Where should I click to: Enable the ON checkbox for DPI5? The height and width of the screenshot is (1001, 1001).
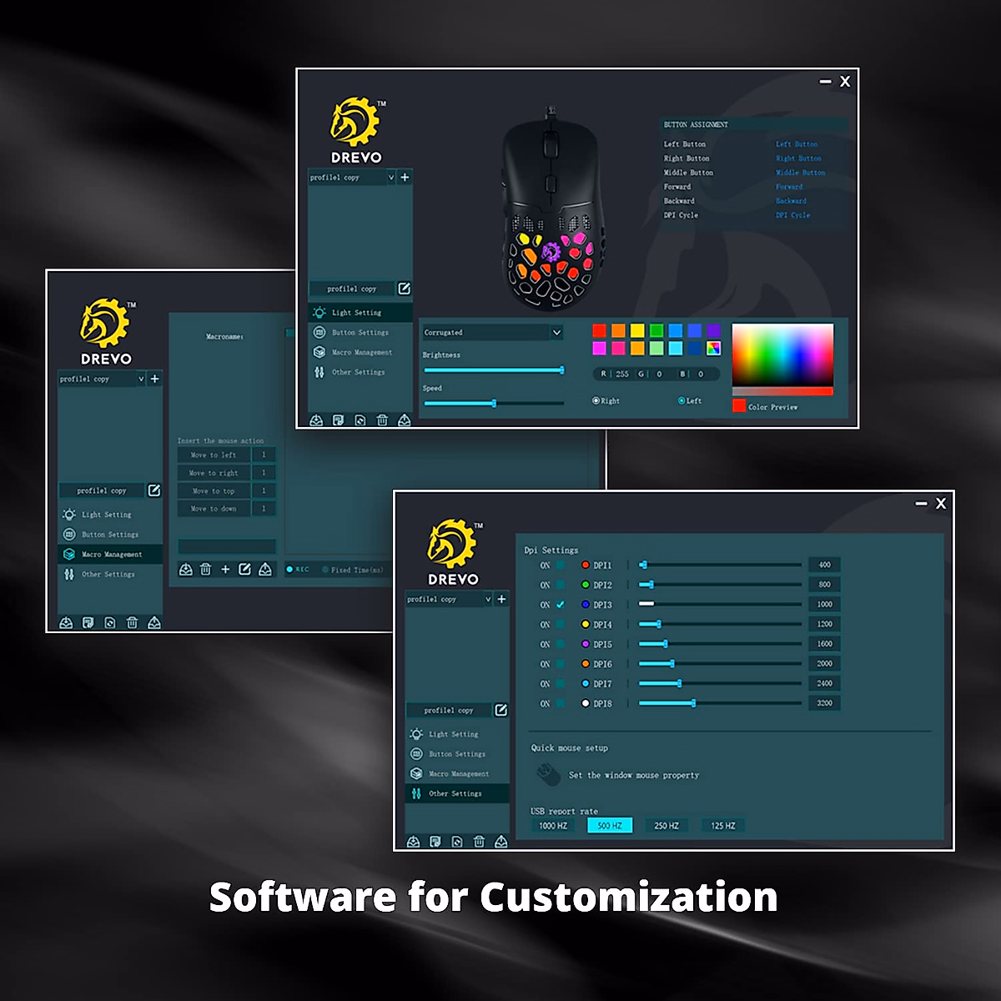click(x=561, y=644)
